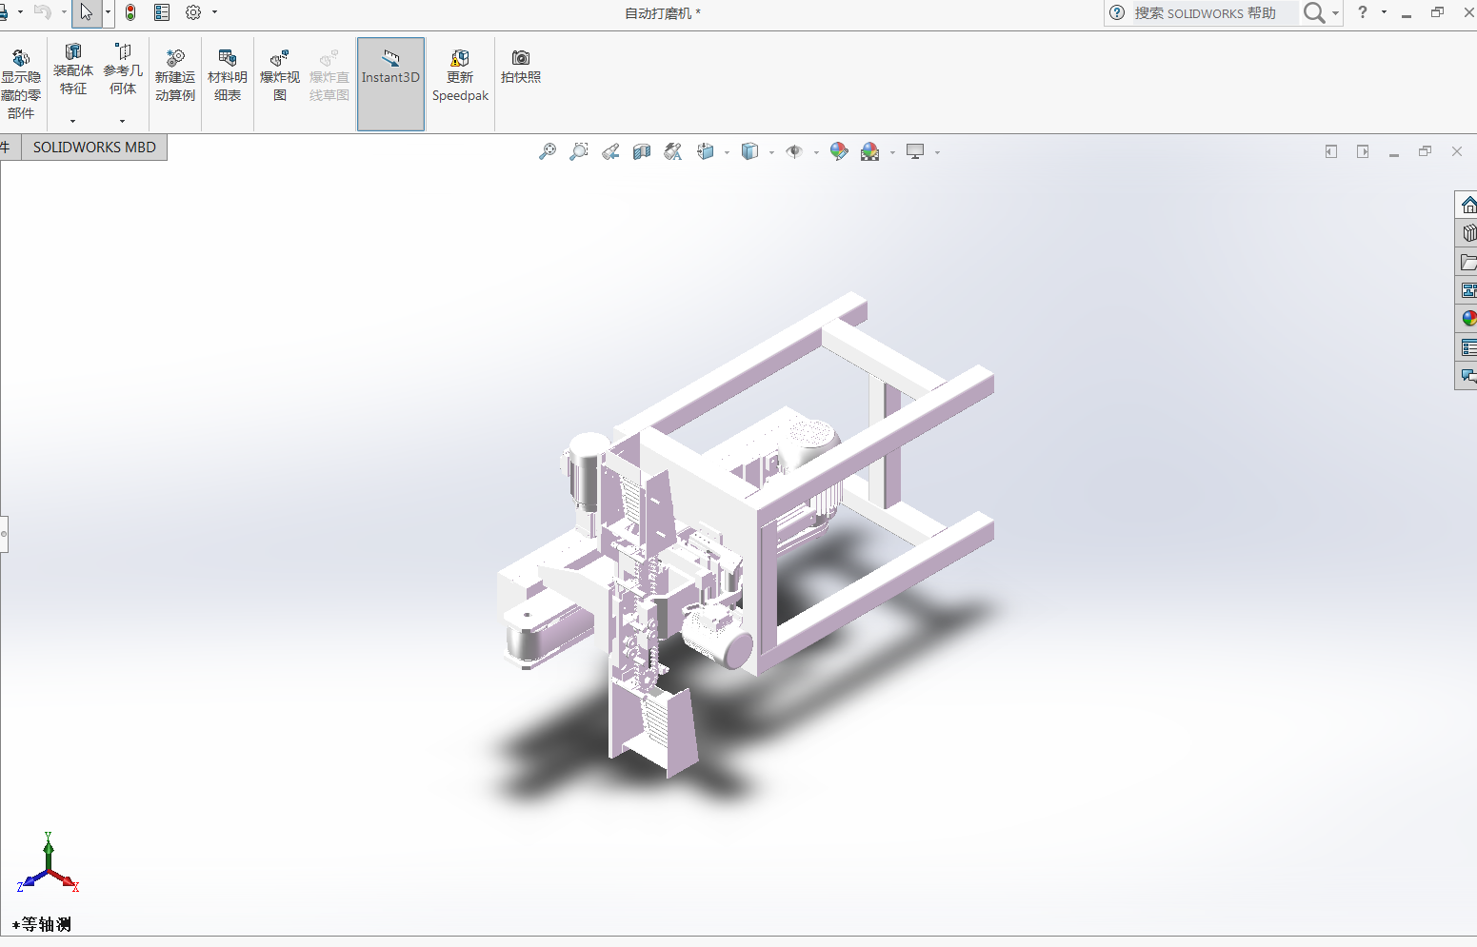The height and width of the screenshot is (947, 1477).
Task: Expand the Assembly Features (装配体特征) dropdown arrow
Action: (72, 121)
